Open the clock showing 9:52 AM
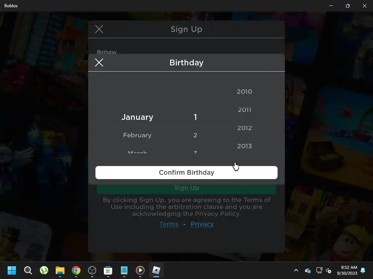The width and height of the screenshot is (373, 279). [x=347, y=270]
